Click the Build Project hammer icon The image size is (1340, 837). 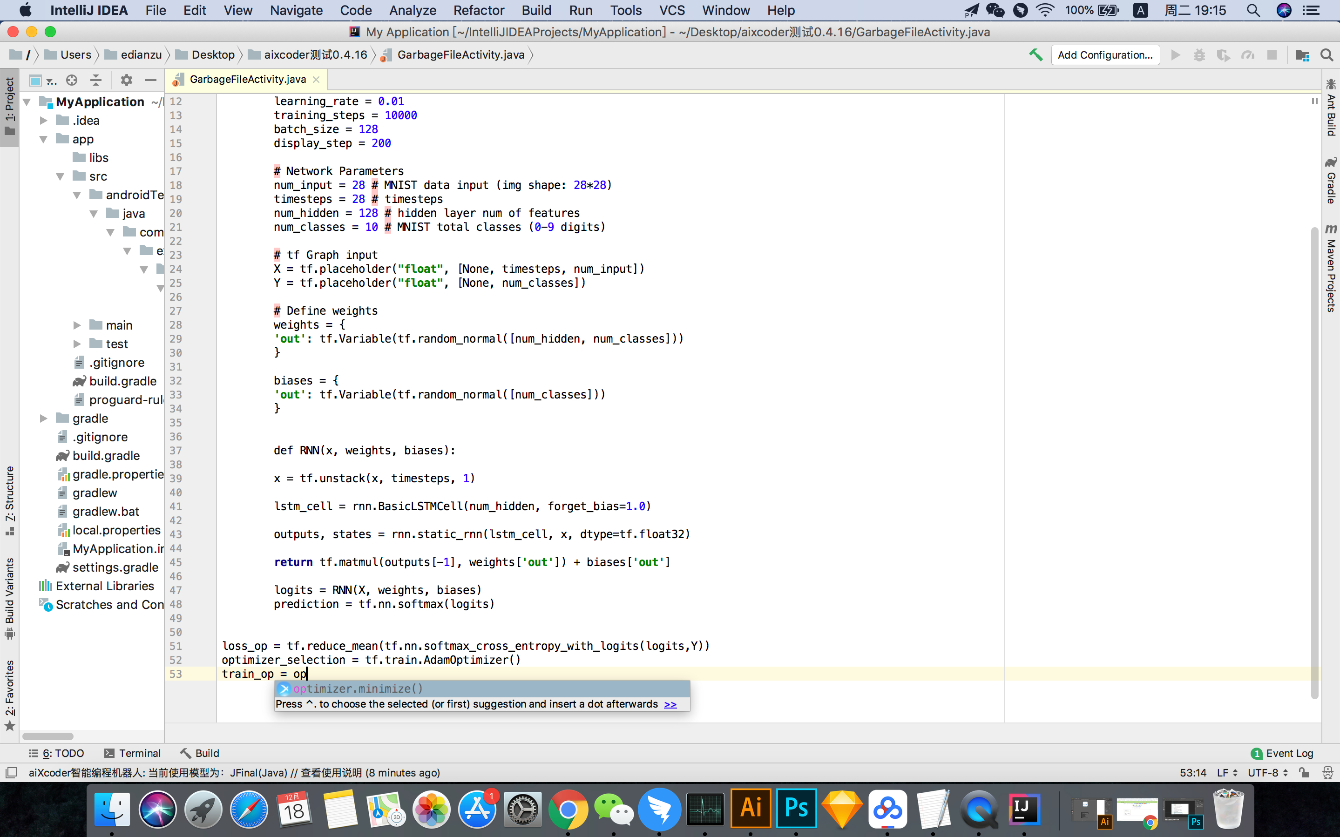click(1035, 55)
